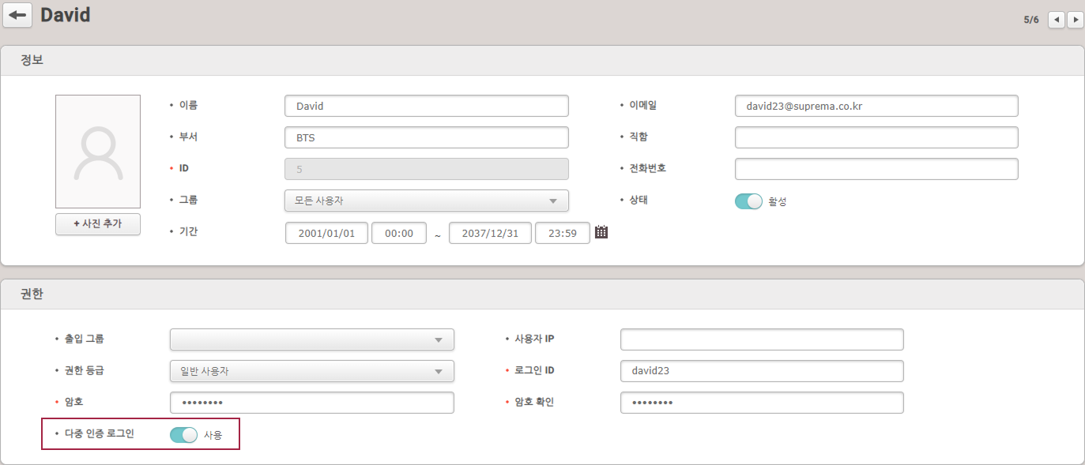Select the start date field 2001/01/01

pyautogui.click(x=326, y=233)
